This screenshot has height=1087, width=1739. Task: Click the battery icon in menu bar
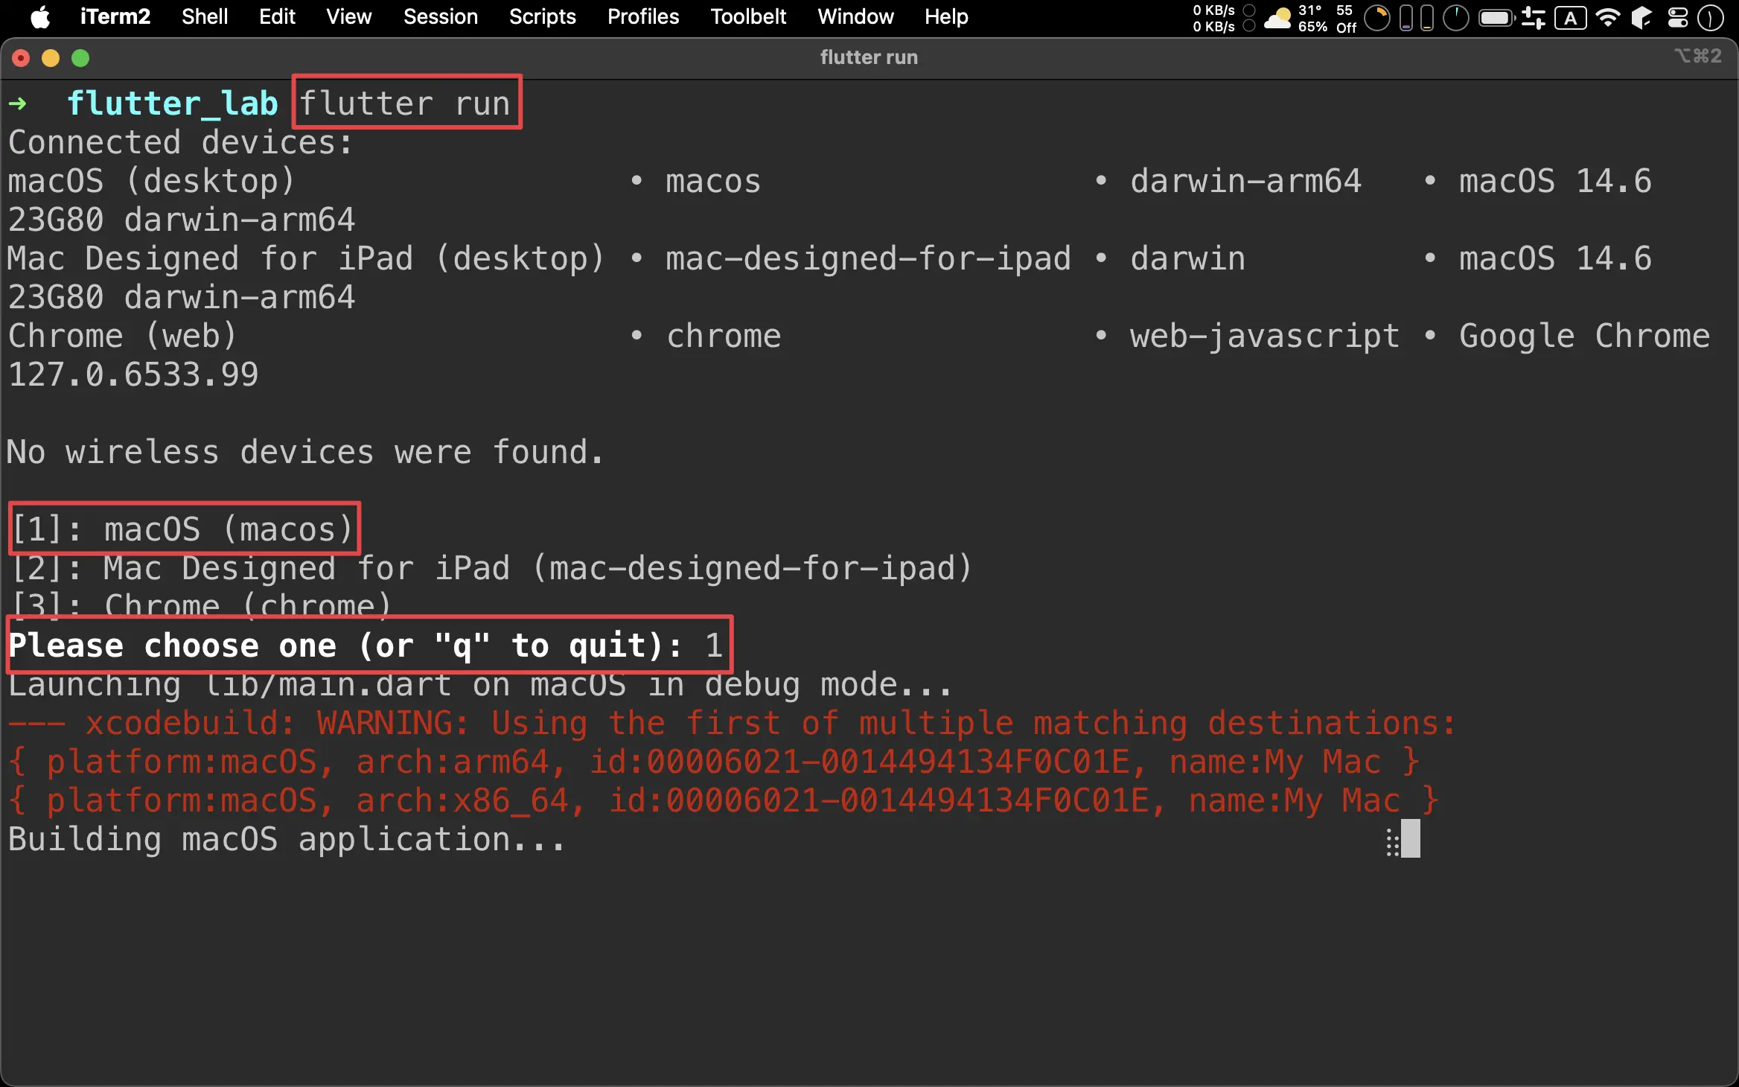pyautogui.click(x=1497, y=18)
